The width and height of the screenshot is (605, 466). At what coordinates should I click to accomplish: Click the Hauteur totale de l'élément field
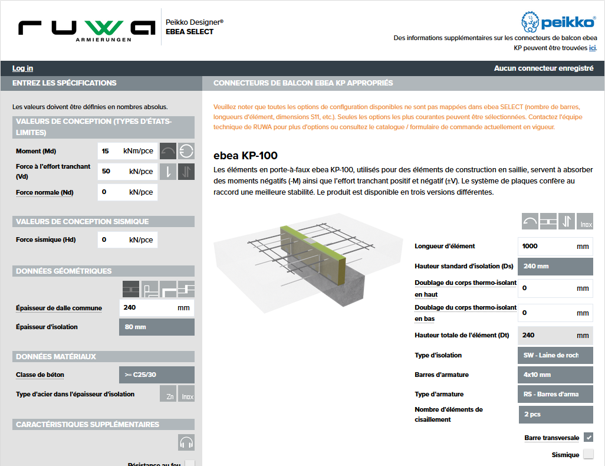point(555,336)
